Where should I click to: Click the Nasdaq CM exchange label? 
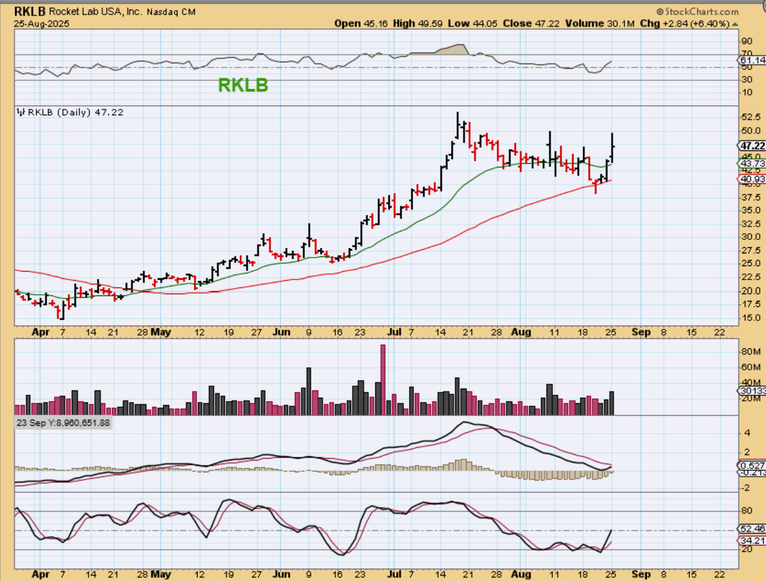[x=171, y=12]
